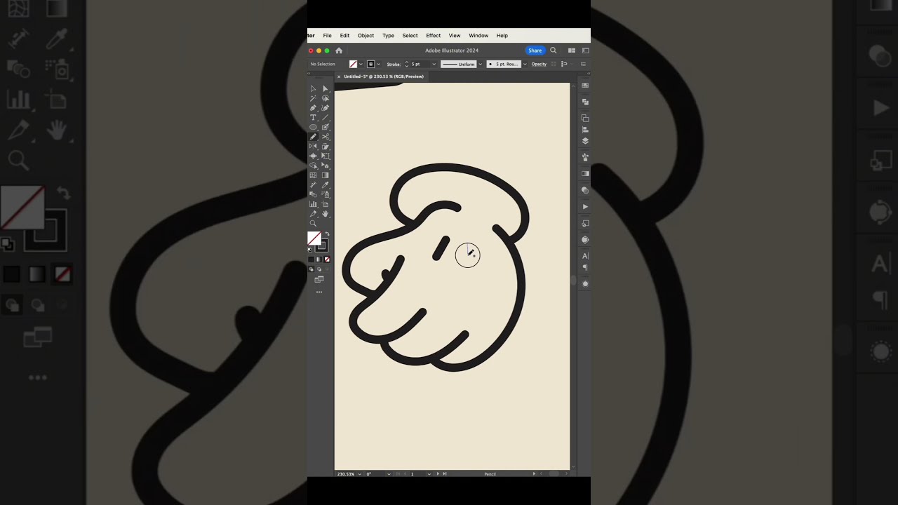Select the Column Graph tool
The image size is (898, 505).
313,204
